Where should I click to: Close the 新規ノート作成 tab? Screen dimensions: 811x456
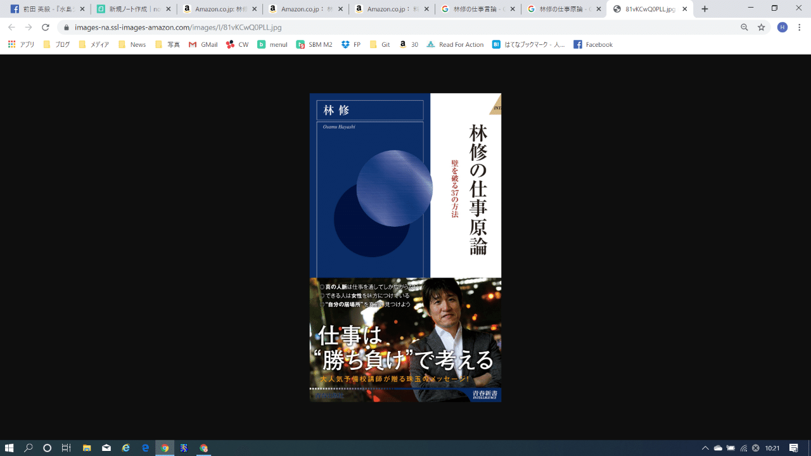click(x=169, y=9)
